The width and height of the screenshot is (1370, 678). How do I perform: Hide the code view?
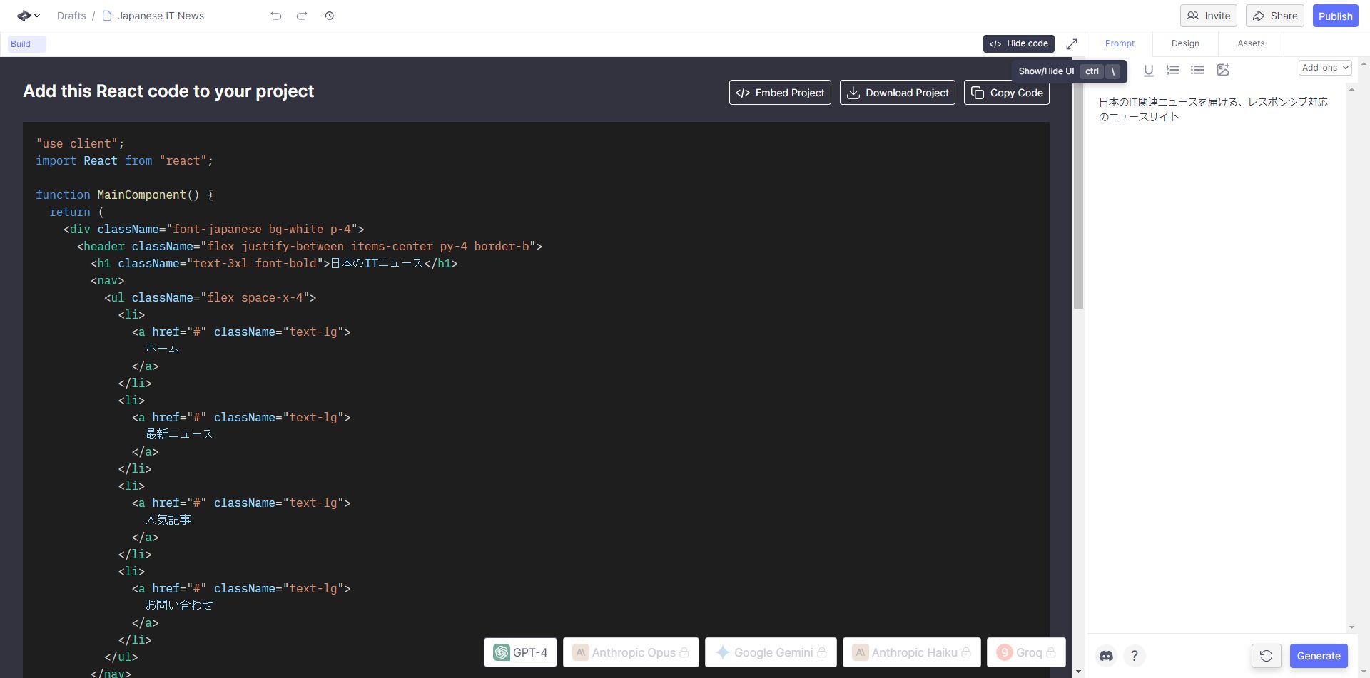pyautogui.click(x=1018, y=43)
